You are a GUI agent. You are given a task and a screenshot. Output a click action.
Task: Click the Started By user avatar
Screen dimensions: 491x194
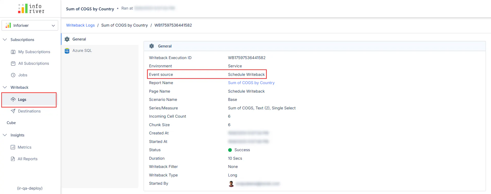point(231,184)
